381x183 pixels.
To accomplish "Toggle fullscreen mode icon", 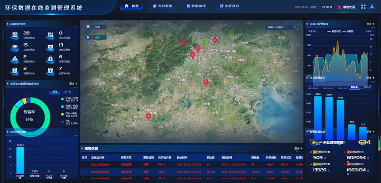I will (364, 7).
